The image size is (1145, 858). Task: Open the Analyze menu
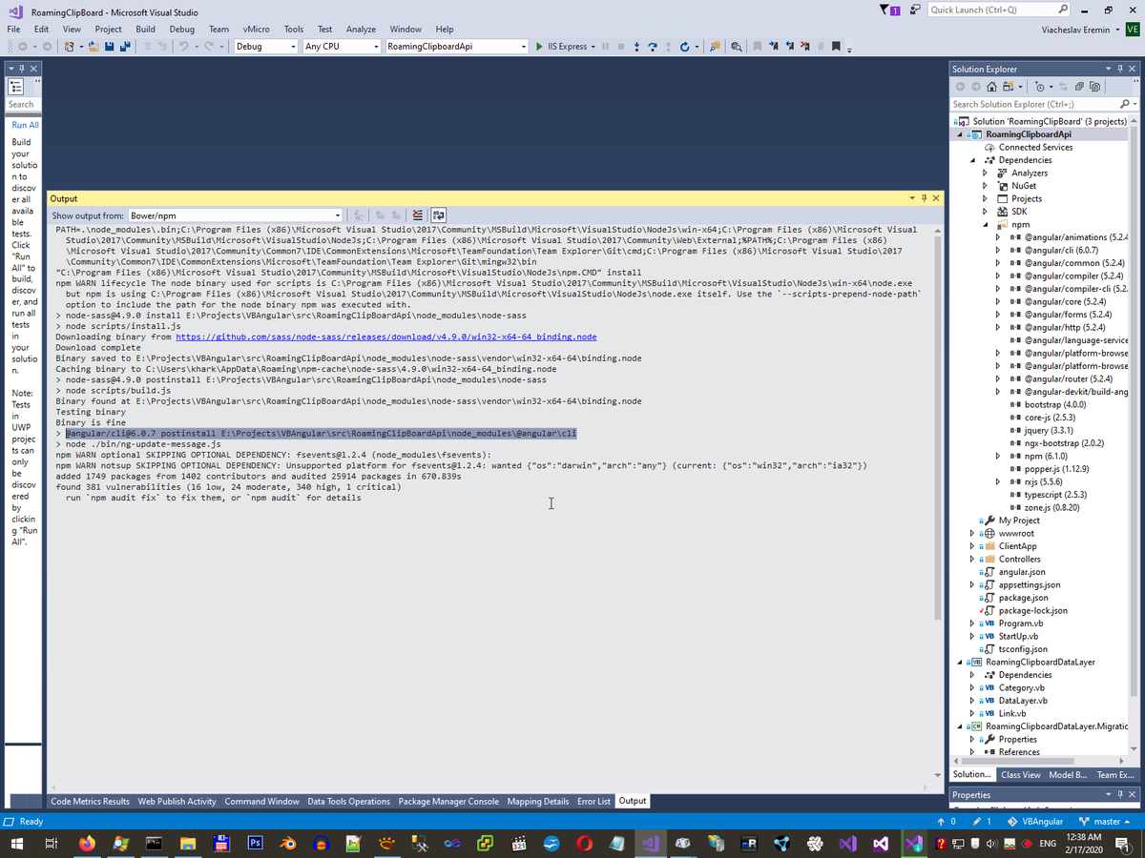[x=361, y=29]
